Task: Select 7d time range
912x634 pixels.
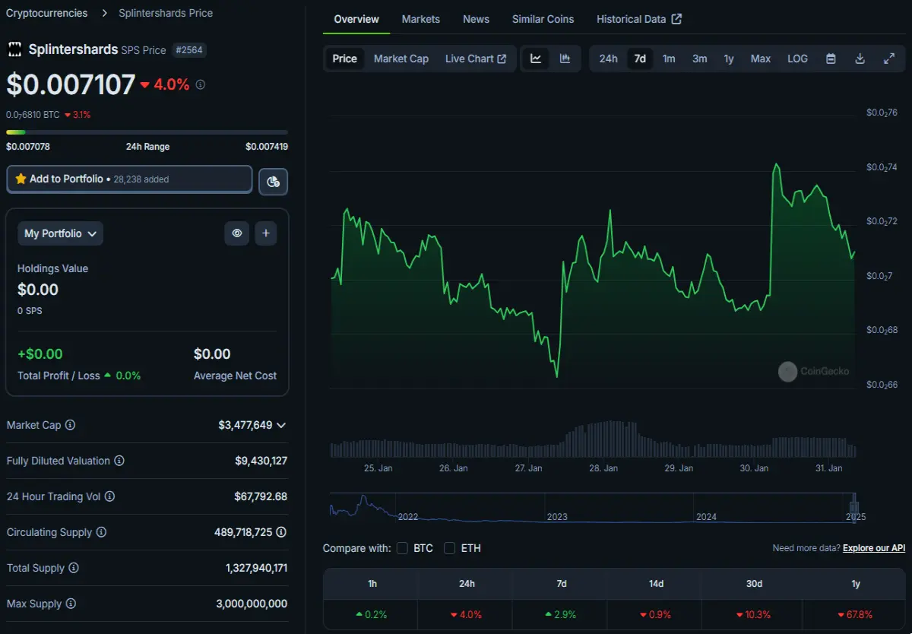Action: tap(640, 59)
